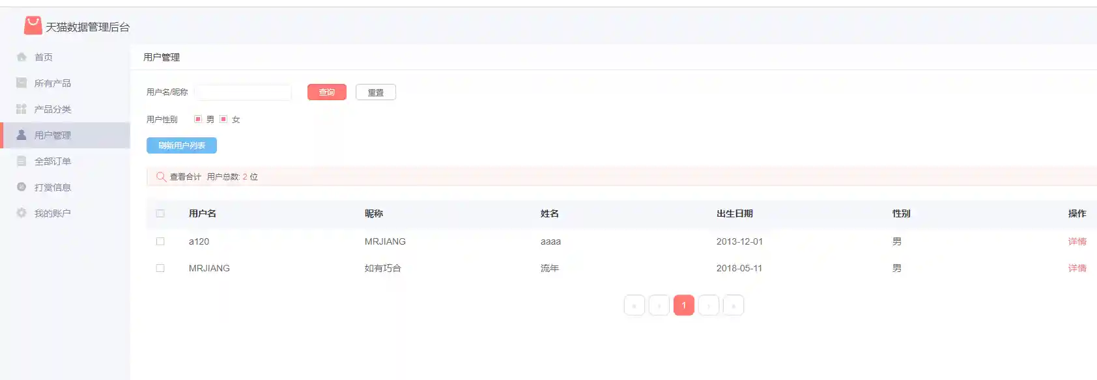Click the home icon beside 首页

(21, 57)
